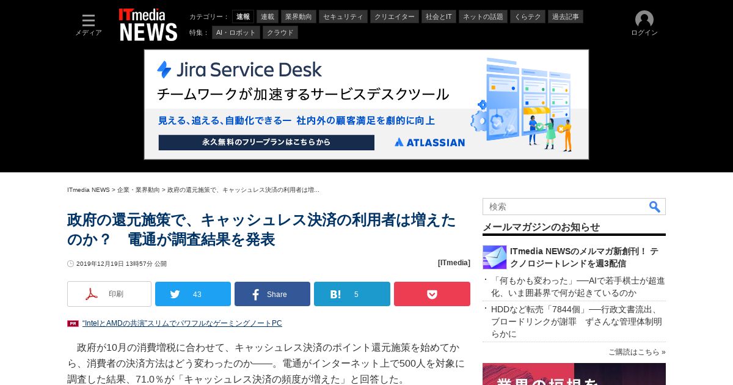The width and height of the screenshot is (733, 385).
Task: Open the AI・ロボット feature
Action: click(236, 32)
